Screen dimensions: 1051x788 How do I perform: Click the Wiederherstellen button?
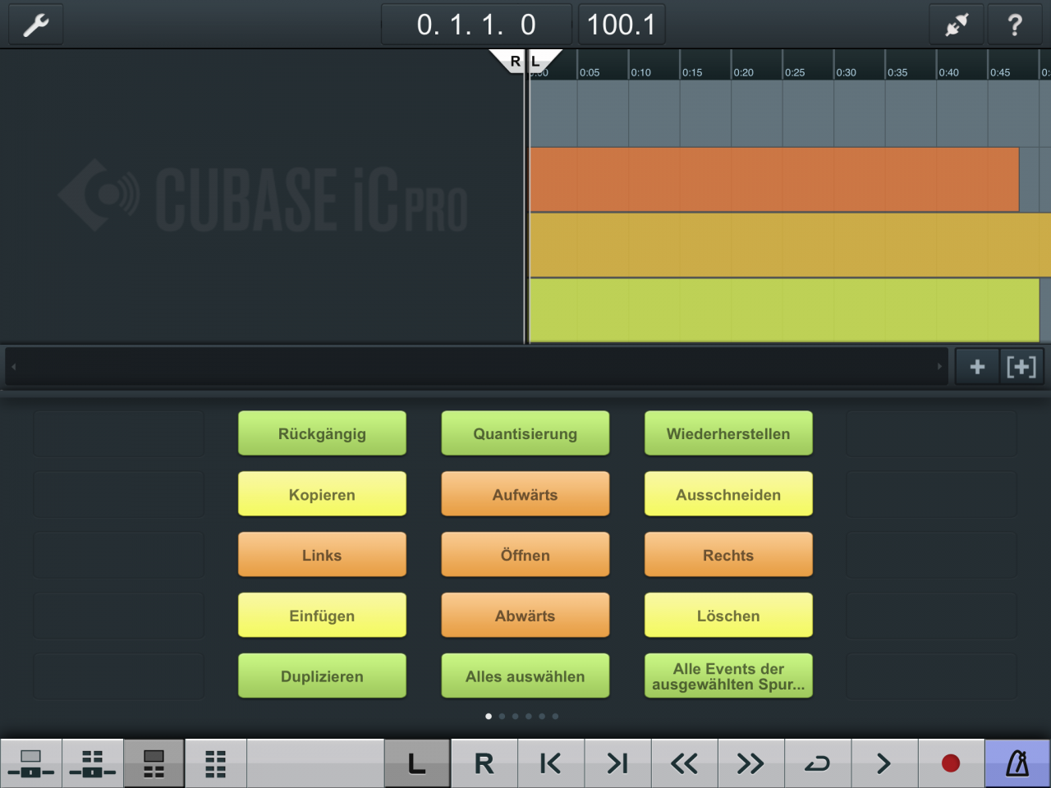[728, 433]
